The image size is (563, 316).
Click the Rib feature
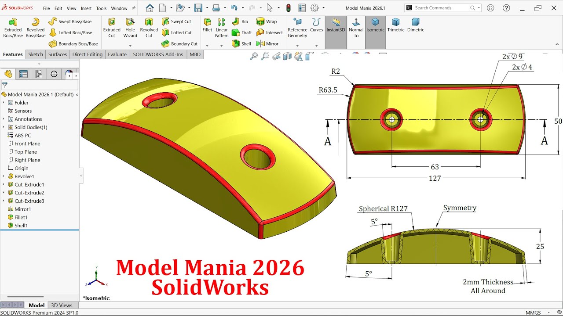pos(240,22)
